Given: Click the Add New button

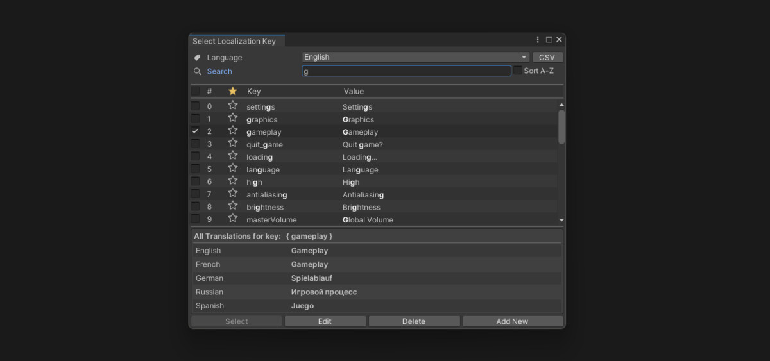Looking at the screenshot, I should (512, 321).
